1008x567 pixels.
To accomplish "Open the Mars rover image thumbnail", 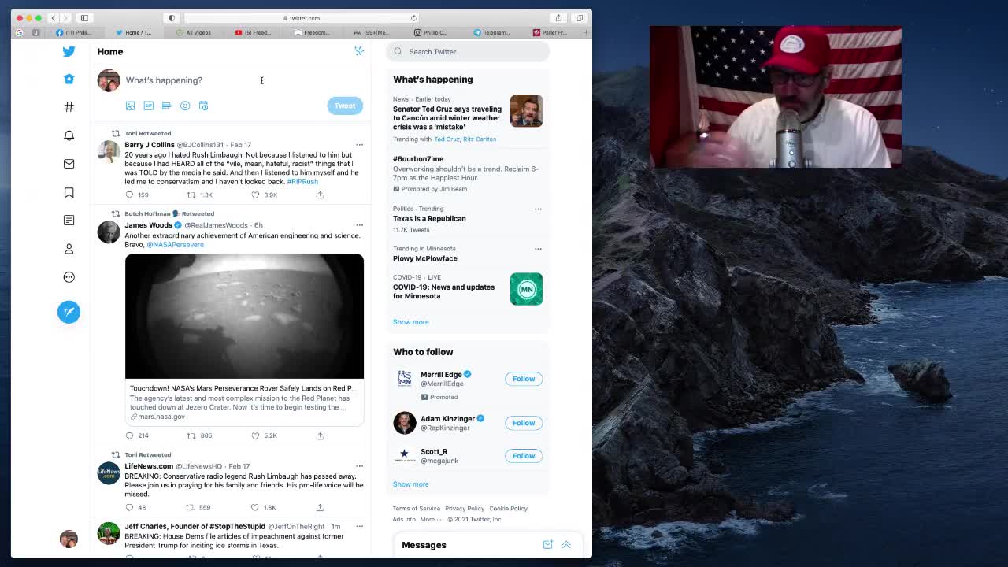I will (244, 317).
